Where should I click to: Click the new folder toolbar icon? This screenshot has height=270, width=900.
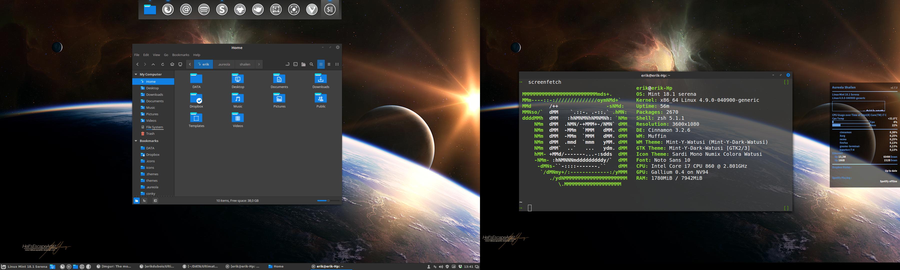[303, 64]
